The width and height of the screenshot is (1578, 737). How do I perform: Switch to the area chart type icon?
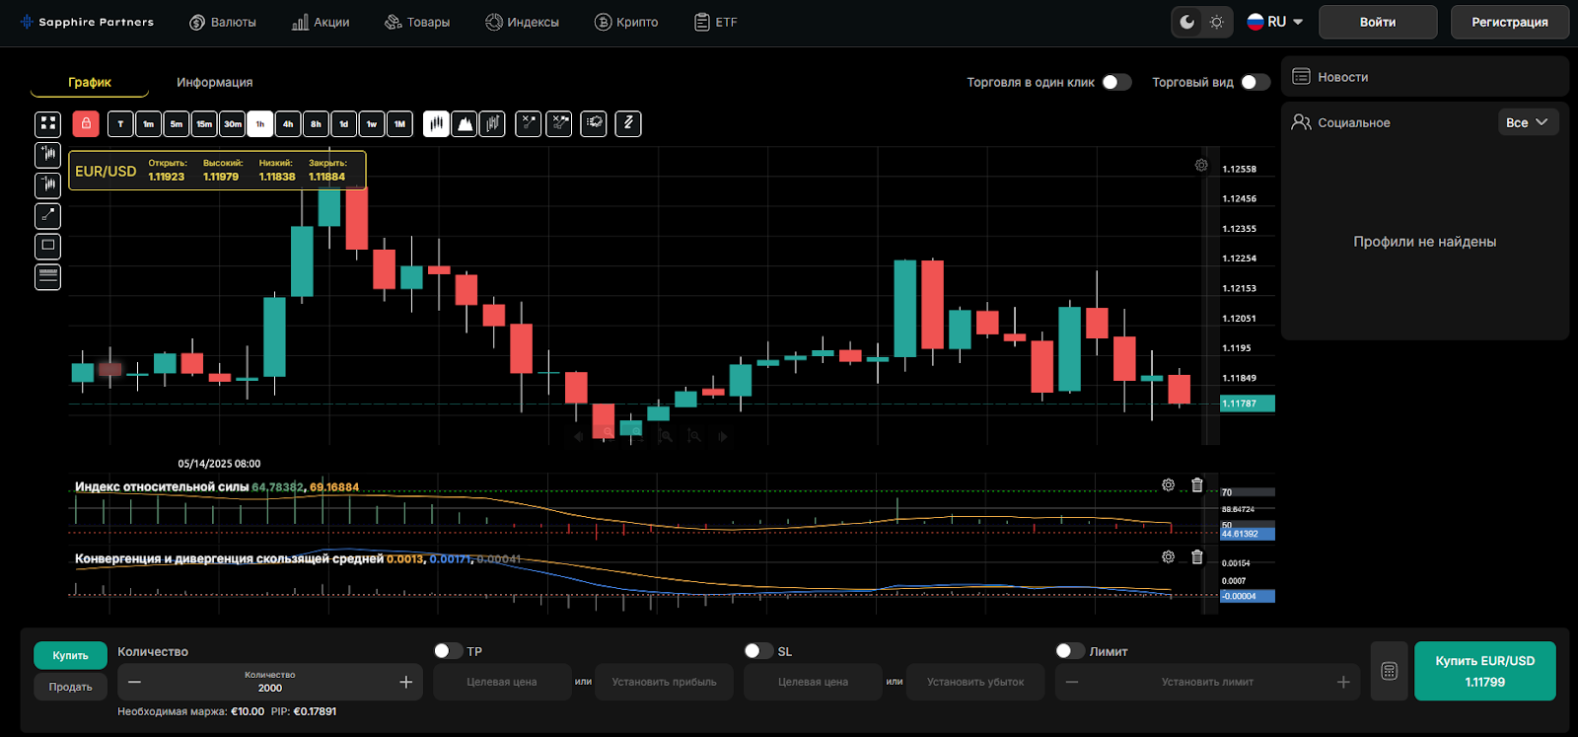(x=465, y=124)
